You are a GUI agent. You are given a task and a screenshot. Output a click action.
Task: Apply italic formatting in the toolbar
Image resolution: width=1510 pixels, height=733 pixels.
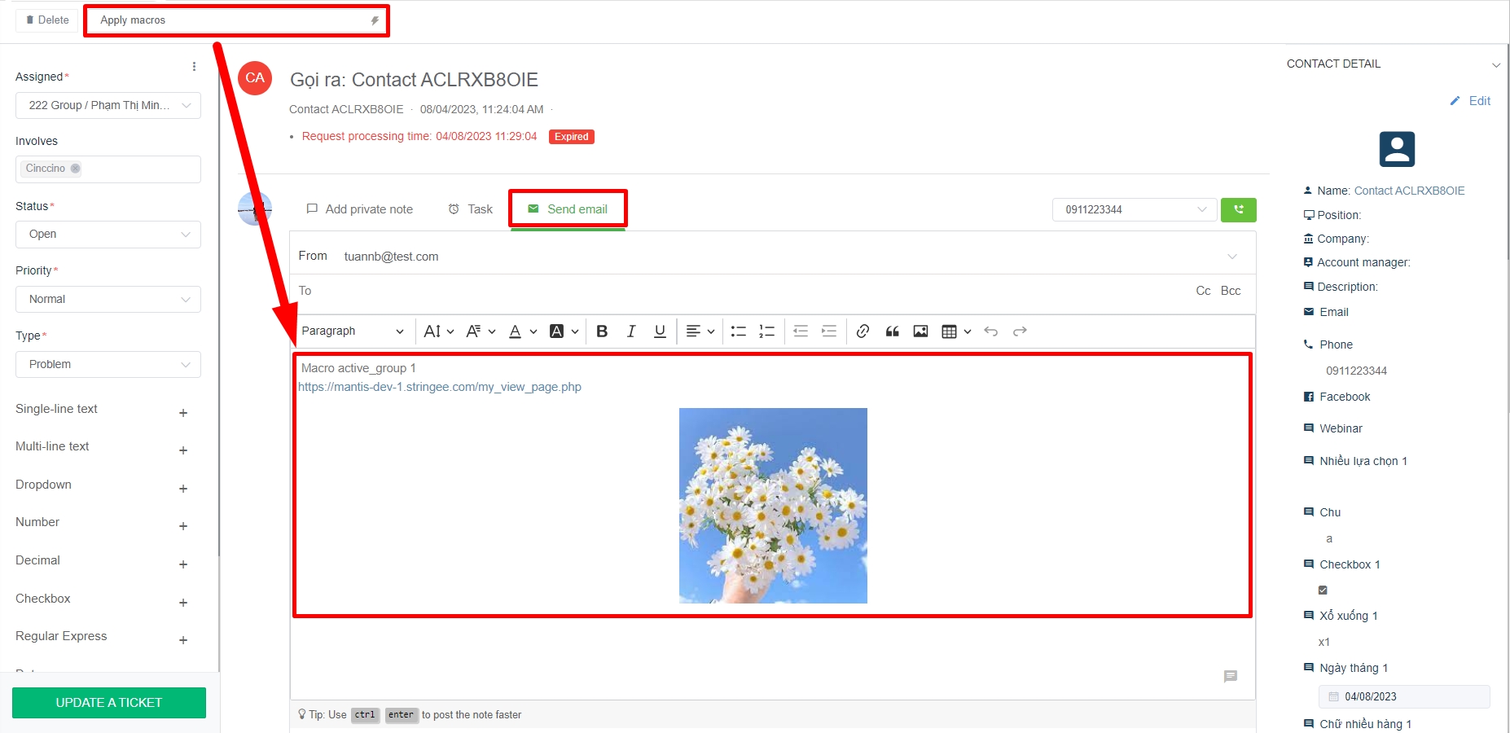point(631,331)
